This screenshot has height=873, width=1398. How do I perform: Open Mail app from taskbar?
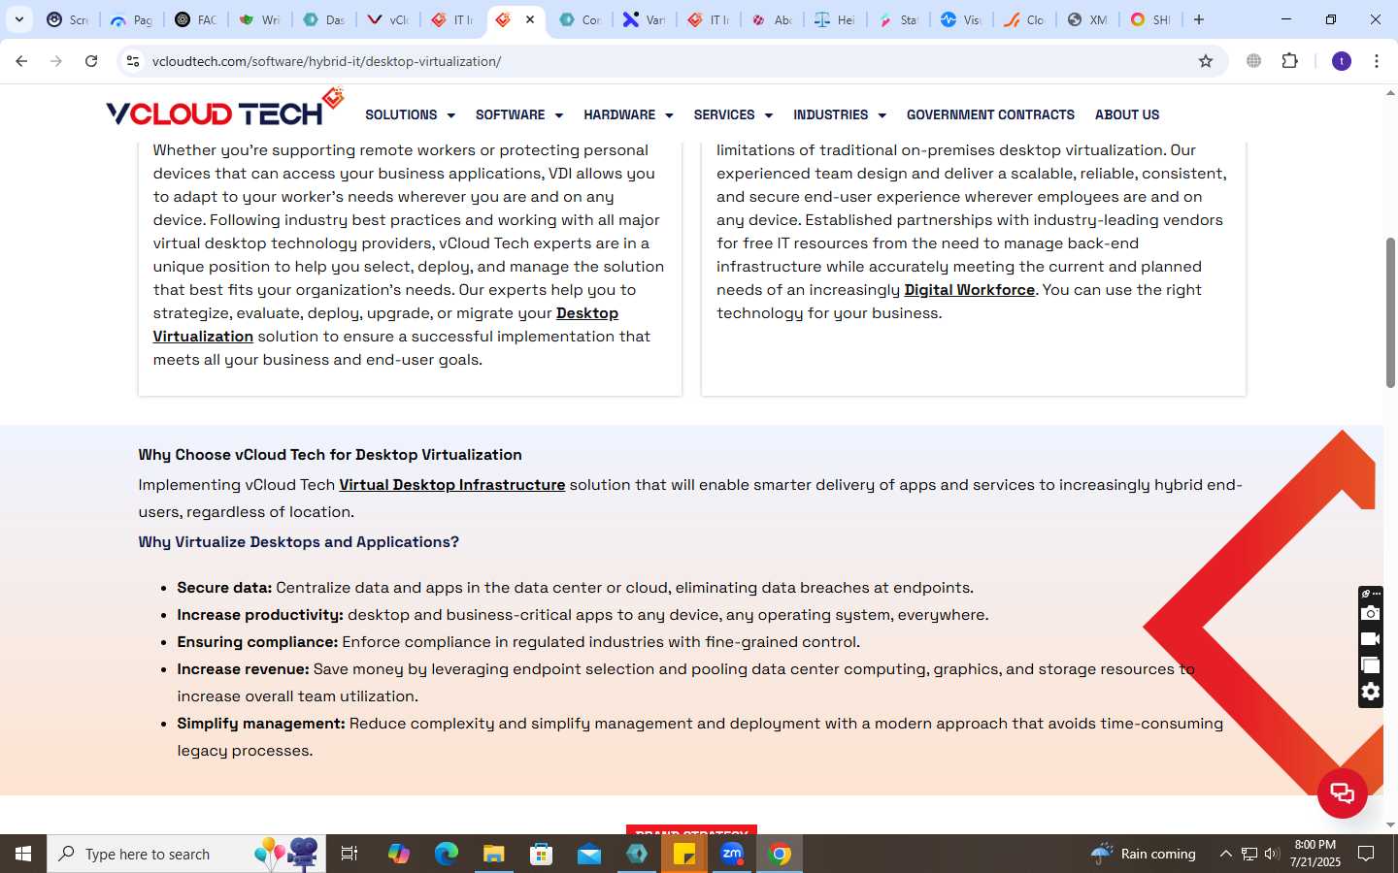pyautogui.click(x=589, y=854)
